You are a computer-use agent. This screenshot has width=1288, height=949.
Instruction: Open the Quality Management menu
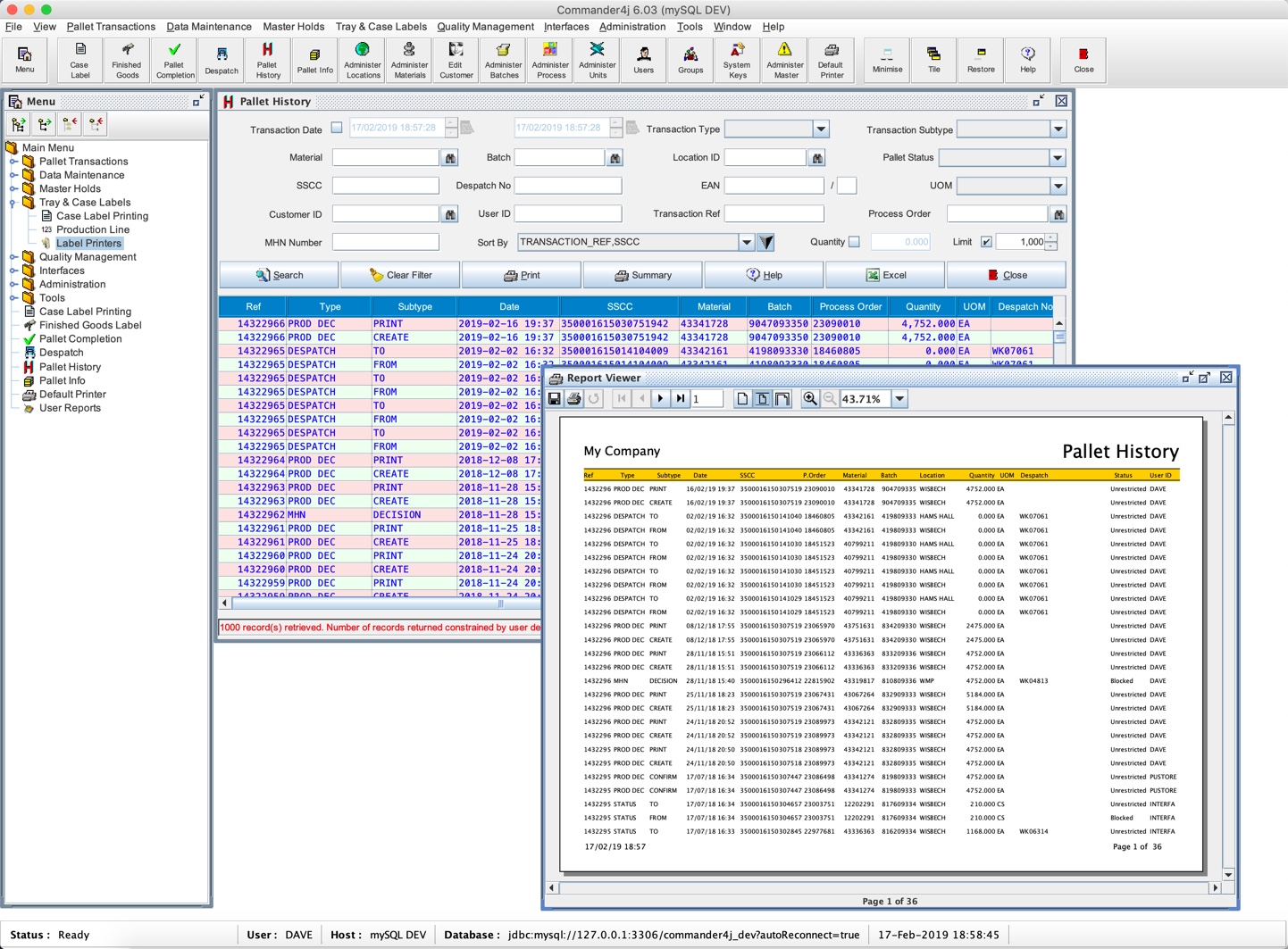485,27
